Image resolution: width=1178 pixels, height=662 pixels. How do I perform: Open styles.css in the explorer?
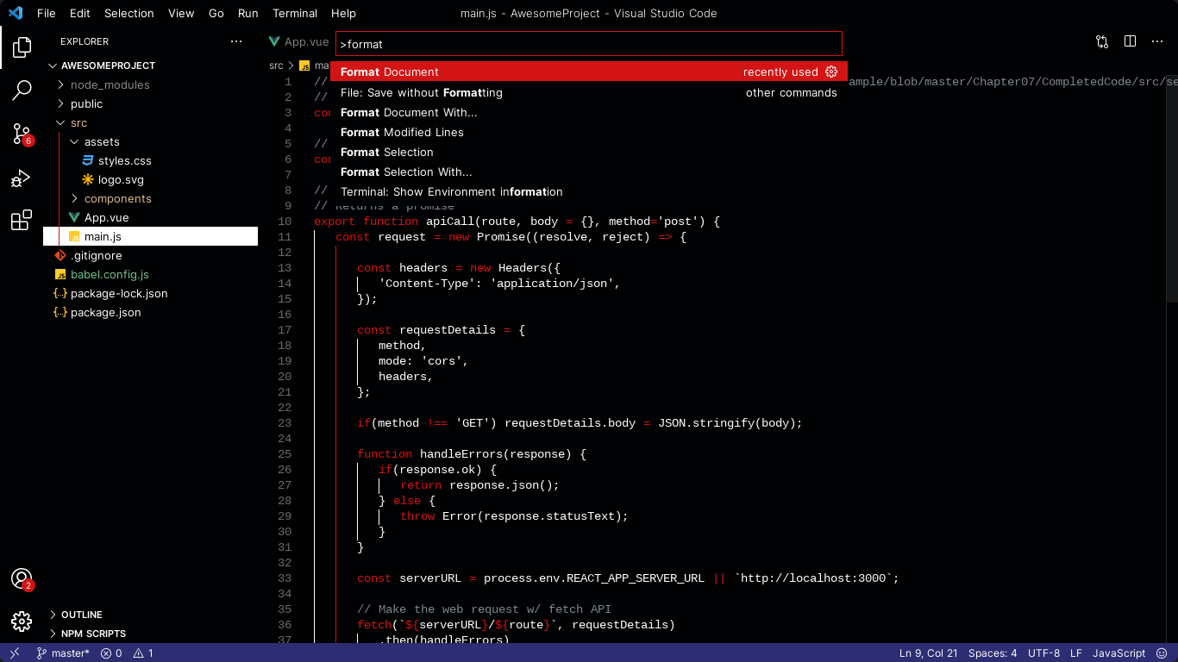[151, 160]
